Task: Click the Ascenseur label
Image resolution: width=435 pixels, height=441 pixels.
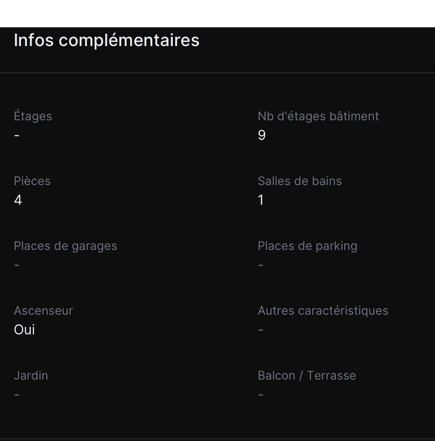Action: [x=43, y=310]
